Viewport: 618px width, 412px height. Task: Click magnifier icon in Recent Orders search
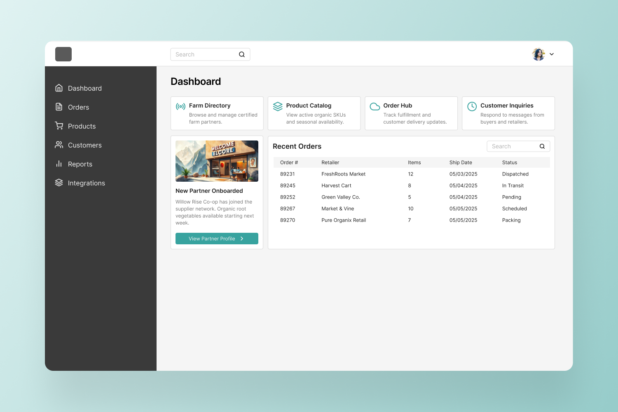[542, 146]
